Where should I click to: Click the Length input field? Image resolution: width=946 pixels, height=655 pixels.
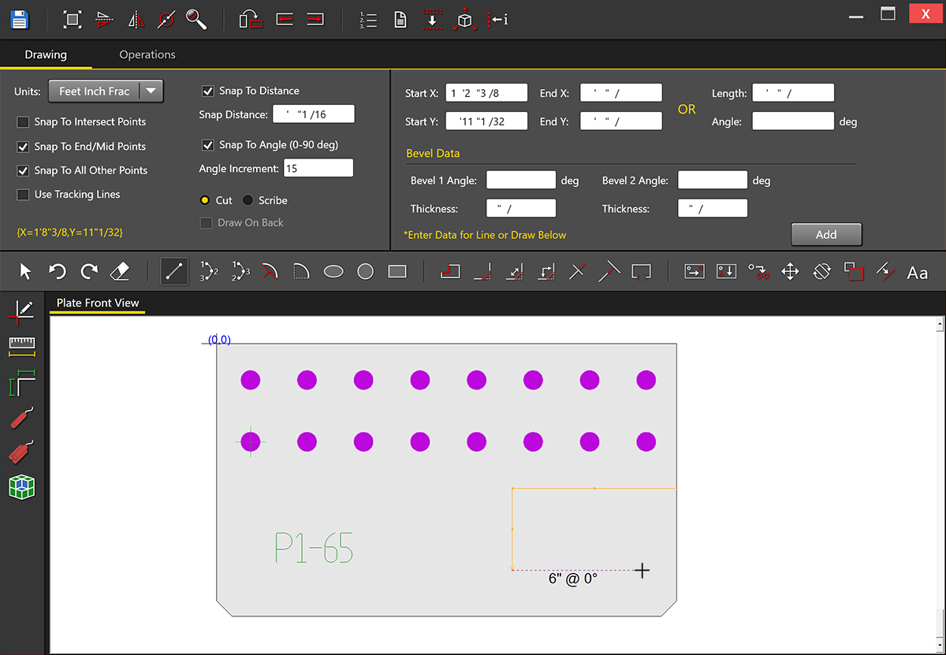point(793,93)
